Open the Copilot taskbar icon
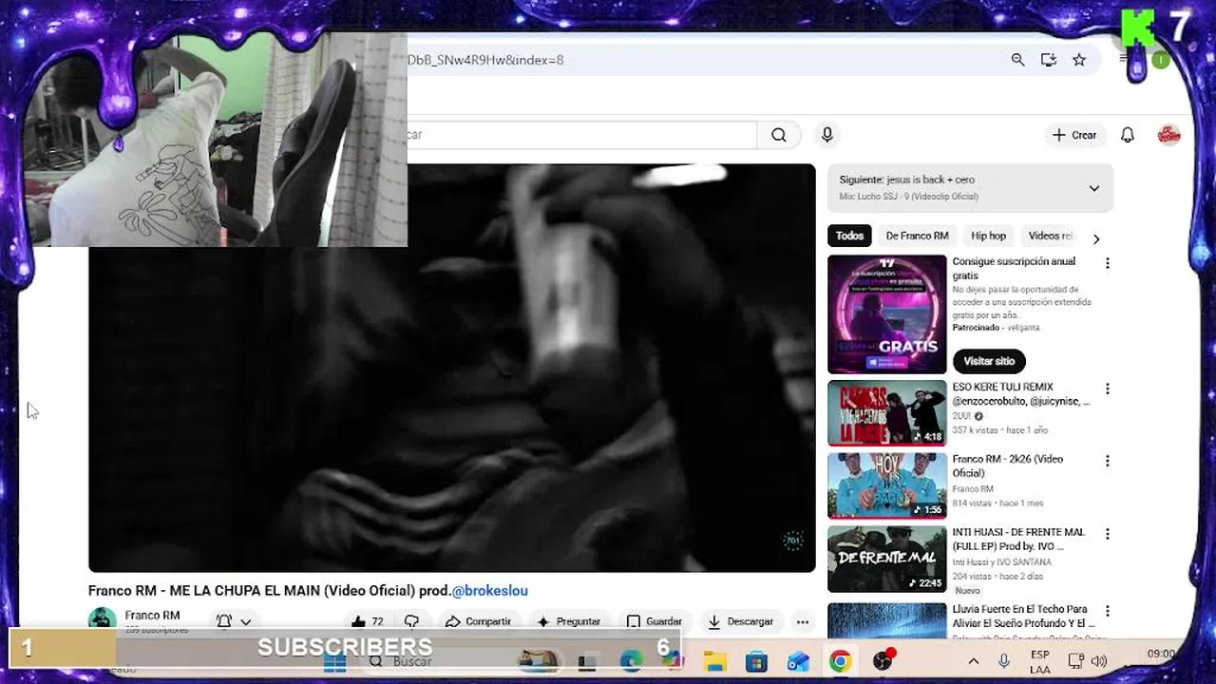The image size is (1216, 684). (673, 659)
